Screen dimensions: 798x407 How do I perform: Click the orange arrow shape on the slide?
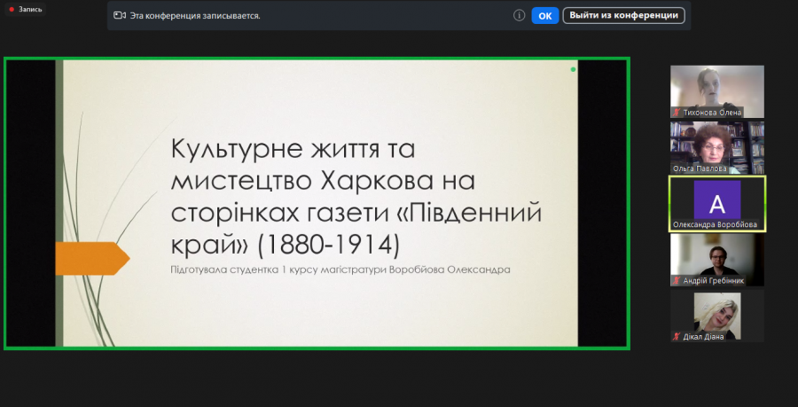[x=92, y=258]
